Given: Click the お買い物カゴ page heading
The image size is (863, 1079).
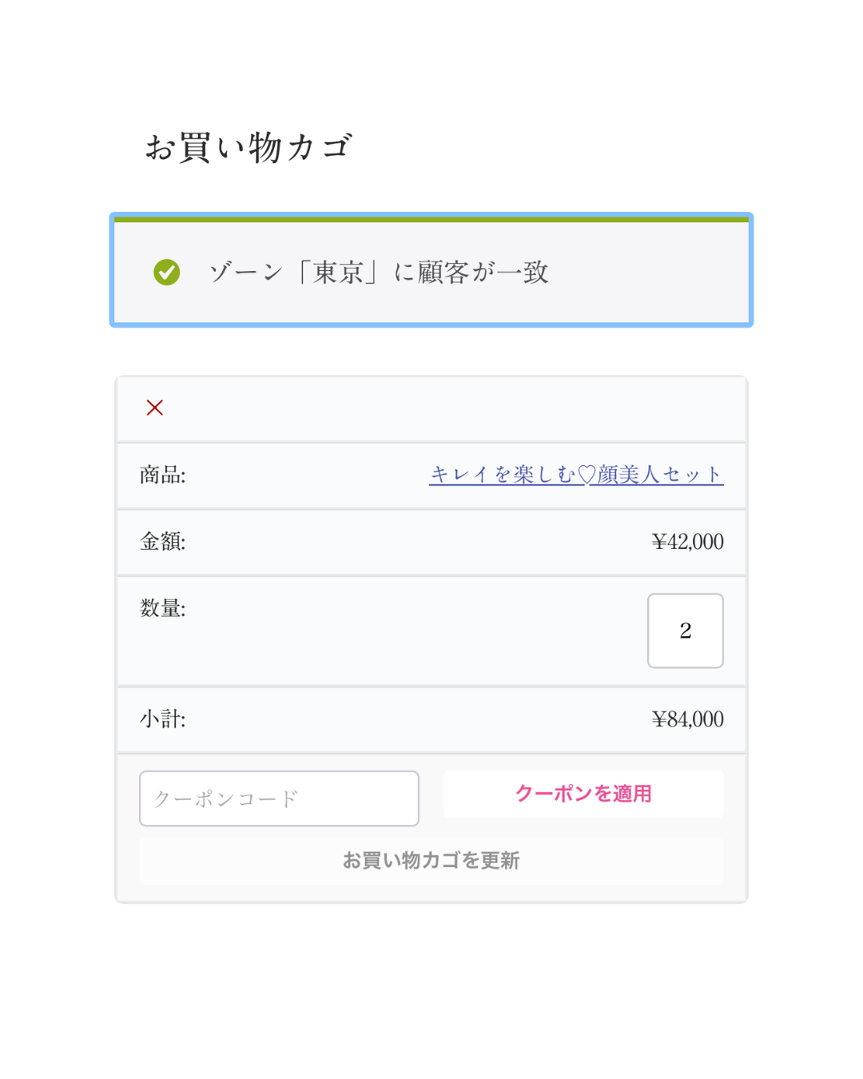Looking at the screenshot, I should pyautogui.click(x=249, y=148).
